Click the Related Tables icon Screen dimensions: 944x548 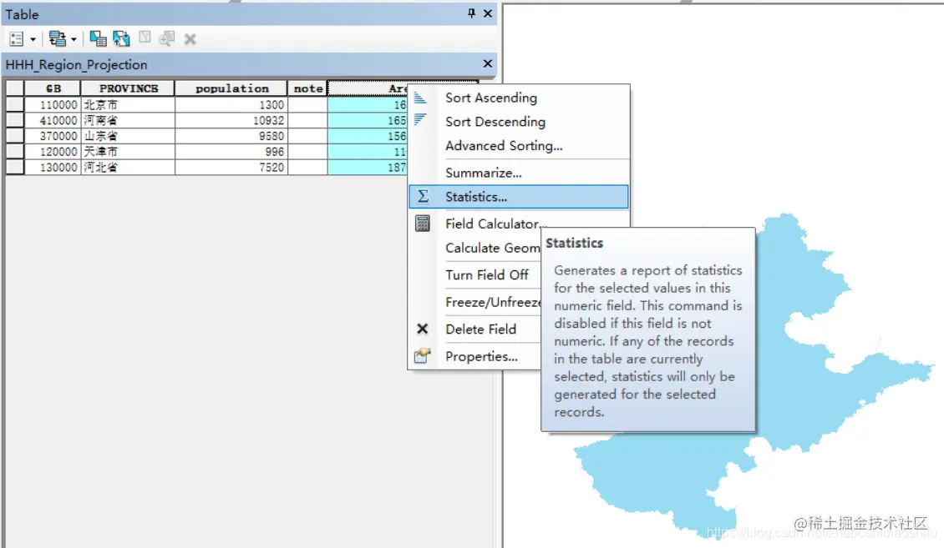pos(57,39)
